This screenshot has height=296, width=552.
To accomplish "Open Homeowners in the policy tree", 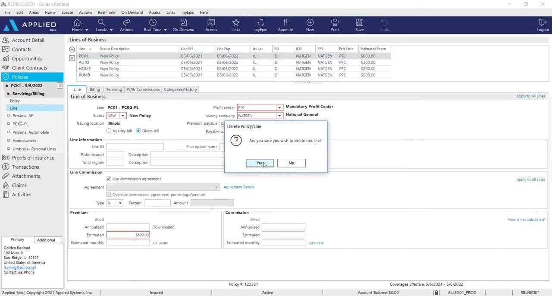I will click(24, 141).
